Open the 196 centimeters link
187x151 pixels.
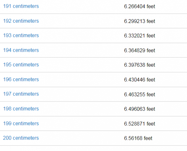click(x=21, y=79)
